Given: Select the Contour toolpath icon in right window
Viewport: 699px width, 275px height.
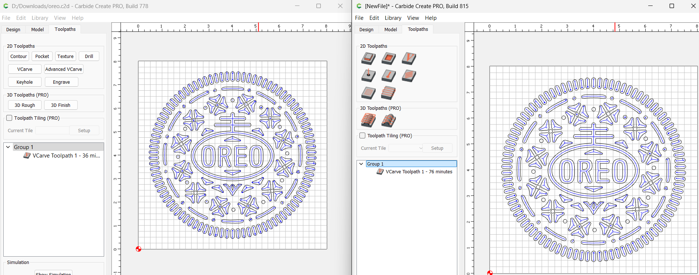Looking at the screenshot, I should coord(368,58).
